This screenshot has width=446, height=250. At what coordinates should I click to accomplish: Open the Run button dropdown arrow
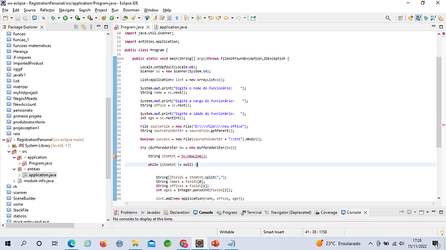[71, 18]
